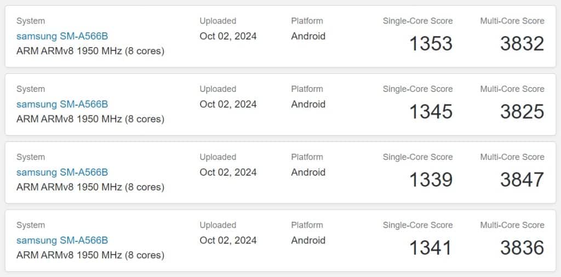Click the Android platform text in the 1345 result
Image resolution: width=561 pixels, height=277 pixels.
(x=308, y=104)
